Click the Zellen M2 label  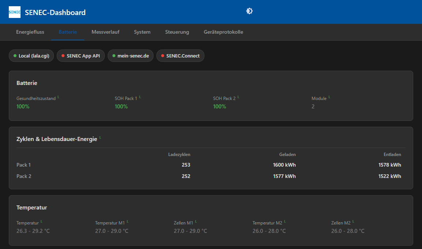(x=341, y=223)
